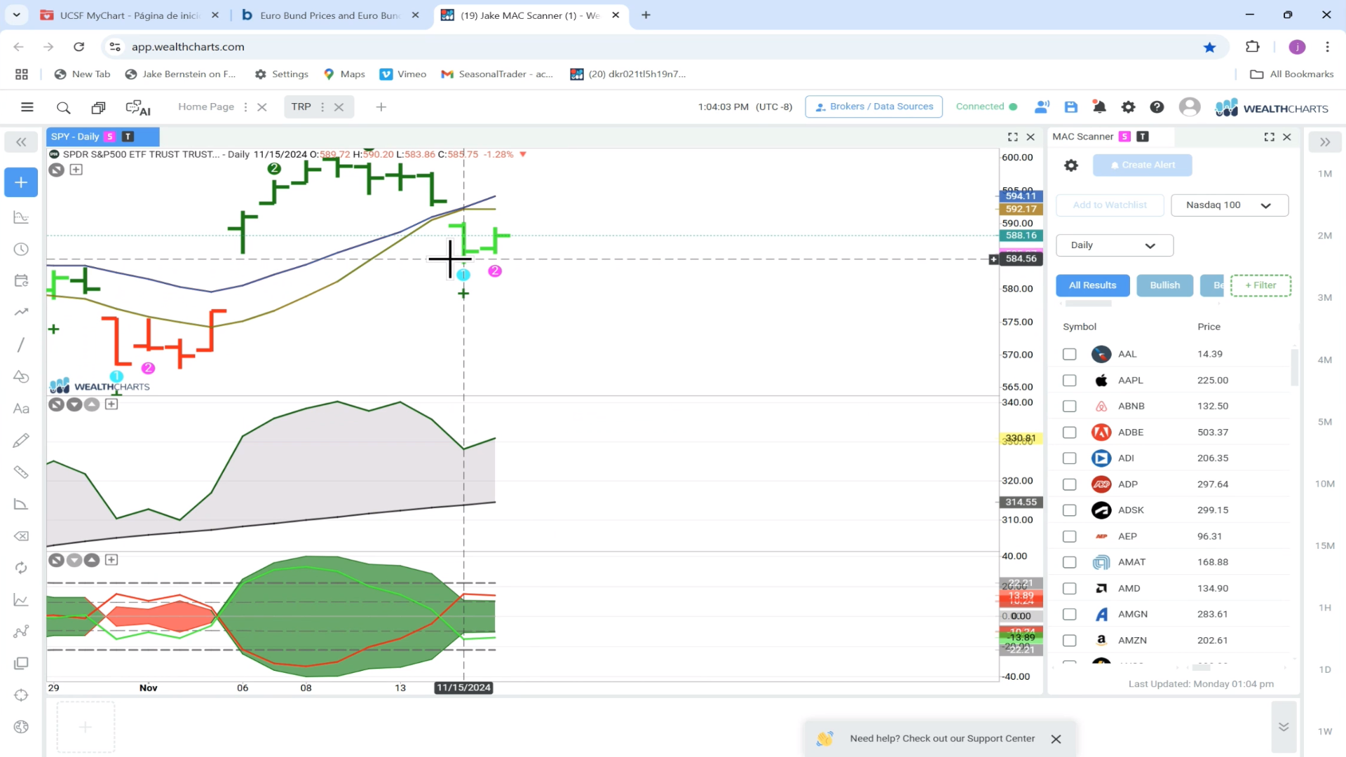Open the SeasonalTrader bookmark
This screenshot has width=1346, height=757.
496,74
